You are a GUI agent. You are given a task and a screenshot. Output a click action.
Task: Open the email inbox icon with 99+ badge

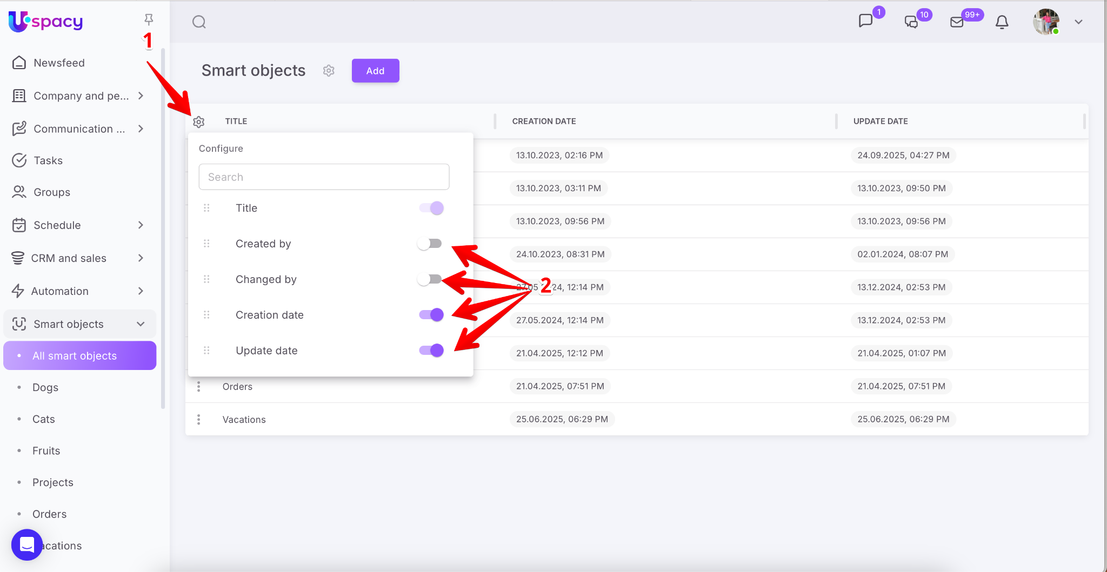(x=957, y=22)
